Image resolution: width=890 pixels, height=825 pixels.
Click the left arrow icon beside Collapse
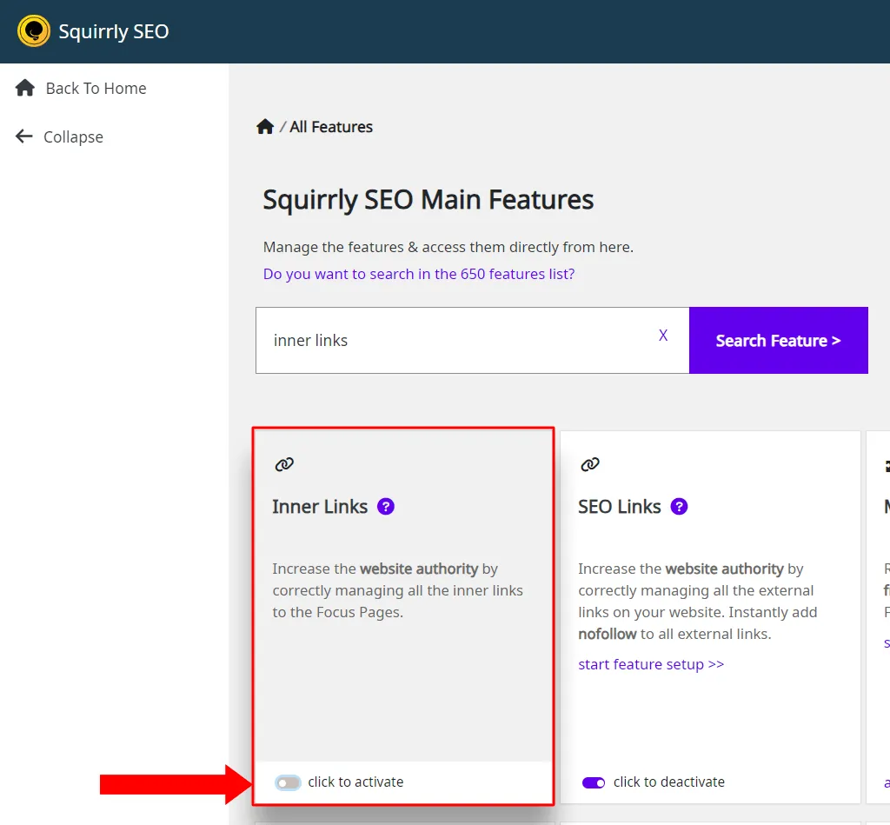click(23, 136)
